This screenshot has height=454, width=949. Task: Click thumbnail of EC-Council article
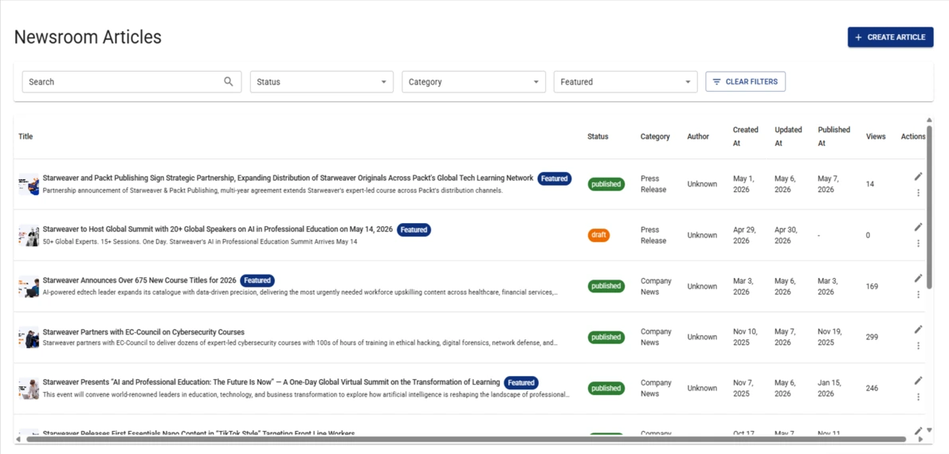pos(29,337)
